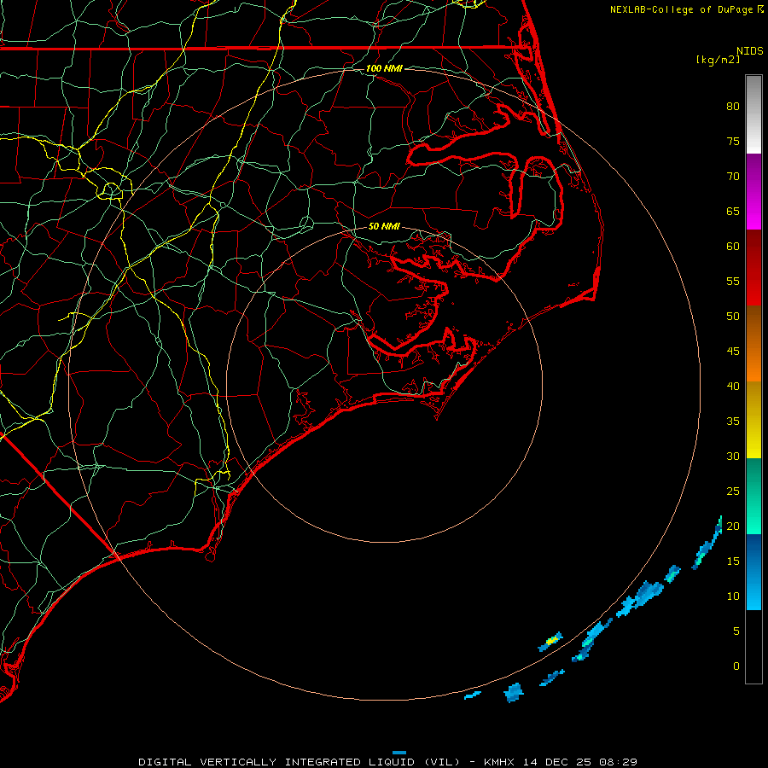
Task: Click the green legend color segment
Action: click(753, 496)
